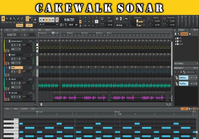Pause the transport

tap(50, 20)
